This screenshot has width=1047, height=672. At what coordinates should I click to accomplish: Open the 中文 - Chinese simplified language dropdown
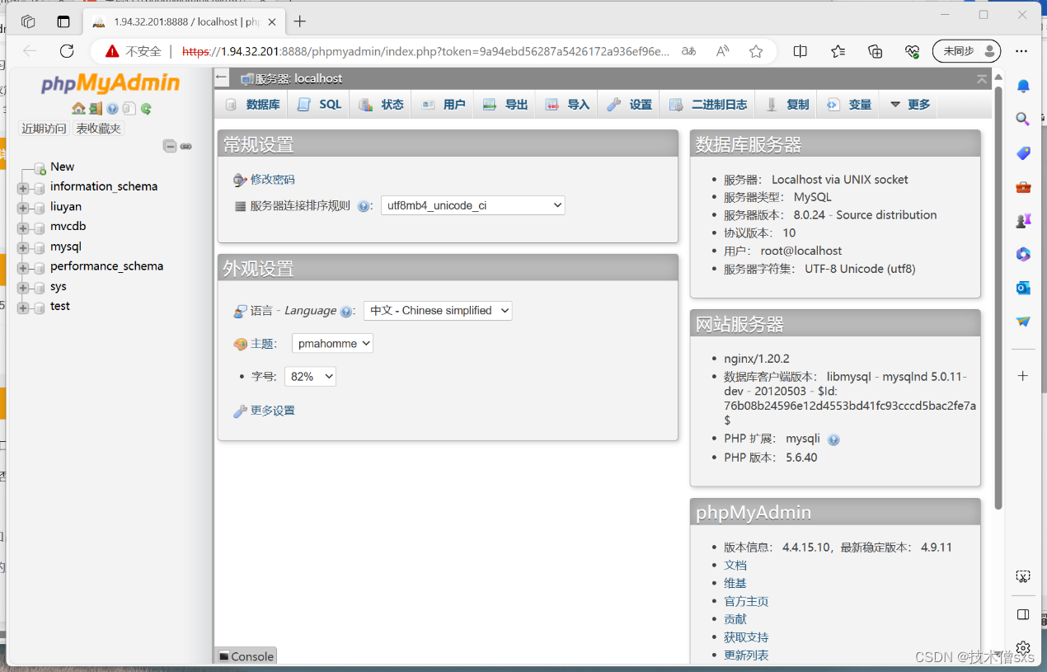click(438, 311)
